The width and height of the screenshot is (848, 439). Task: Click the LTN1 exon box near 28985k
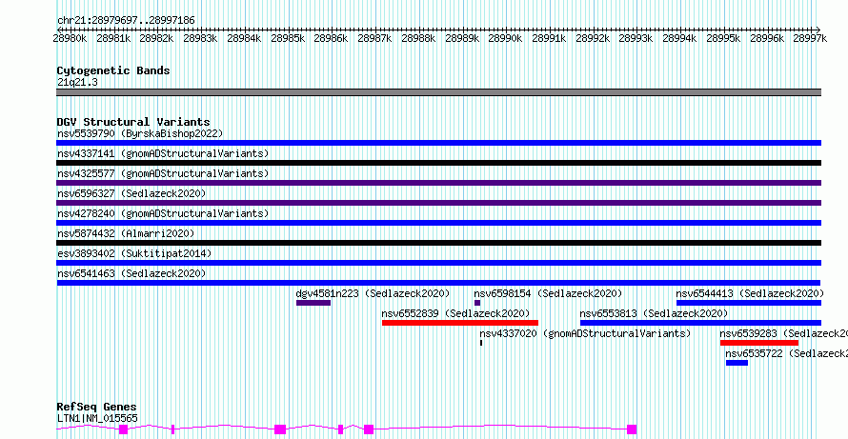tap(280, 429)
